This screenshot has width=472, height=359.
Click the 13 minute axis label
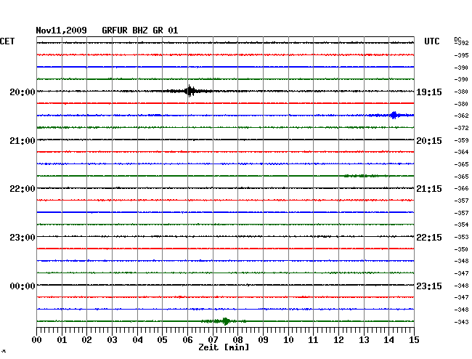click(364, 340)
